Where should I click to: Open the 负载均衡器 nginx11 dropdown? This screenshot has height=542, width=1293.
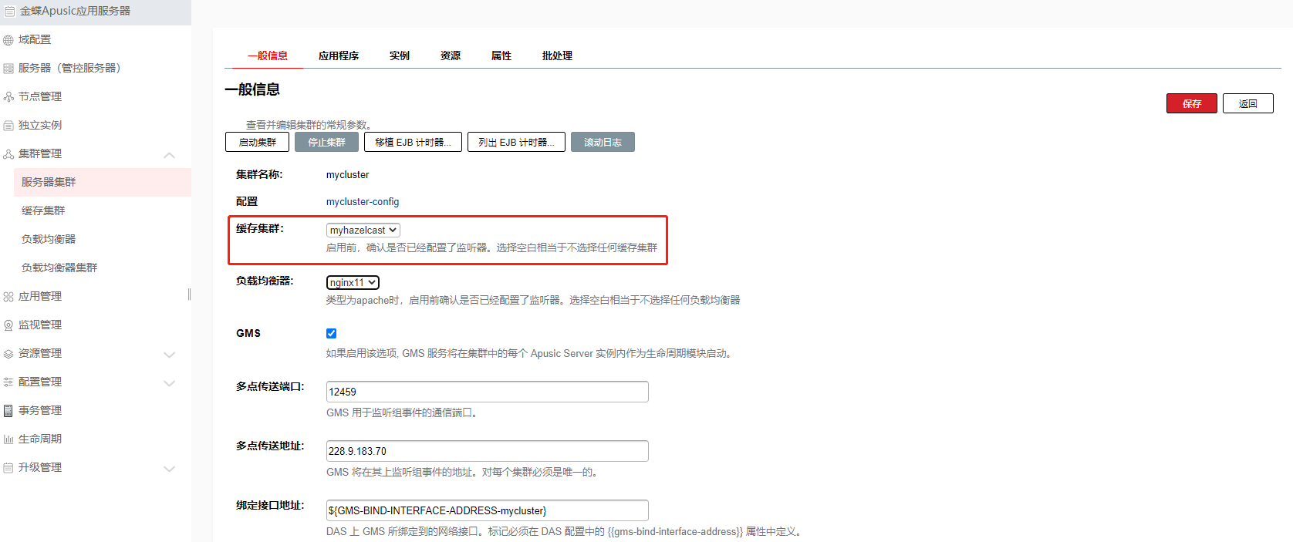353,283
